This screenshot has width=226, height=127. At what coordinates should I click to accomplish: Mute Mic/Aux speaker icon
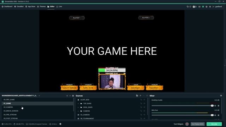click(x=215, y=115)
